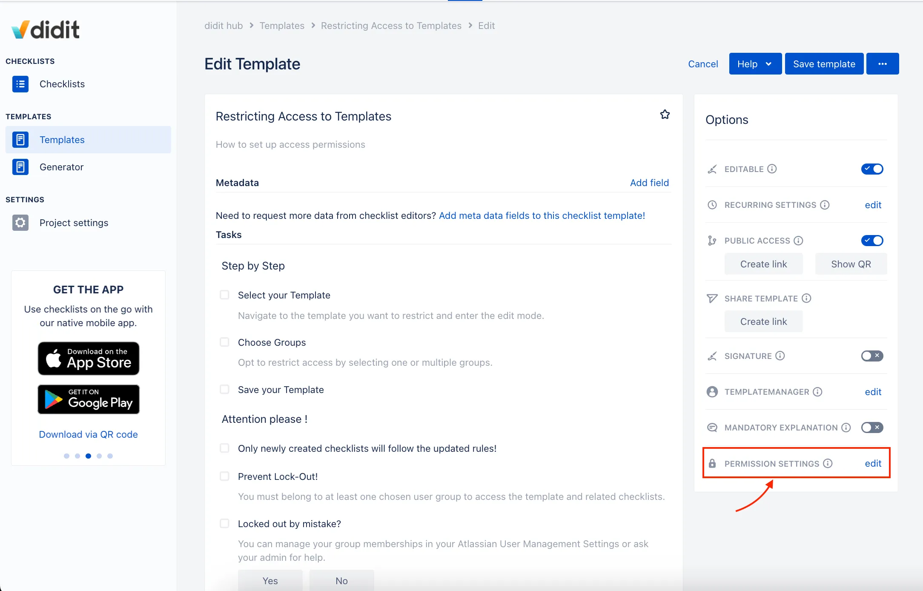This screenshot has height=591, width=923.
Task: Click the template title Restricting Access to Templates
Action: click(303, 116)
